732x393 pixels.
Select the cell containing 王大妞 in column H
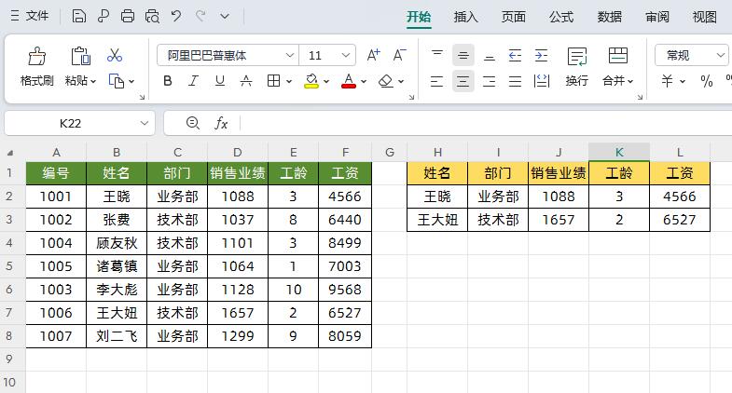click(x=437, y=220)
